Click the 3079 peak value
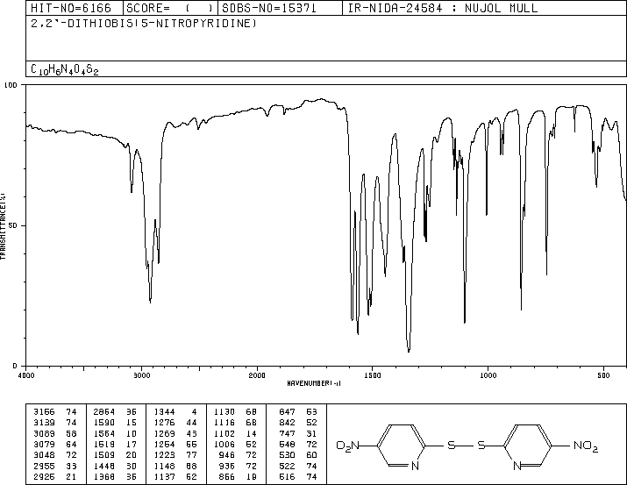This screenshot has height=485, width=627. click(44, 444)
